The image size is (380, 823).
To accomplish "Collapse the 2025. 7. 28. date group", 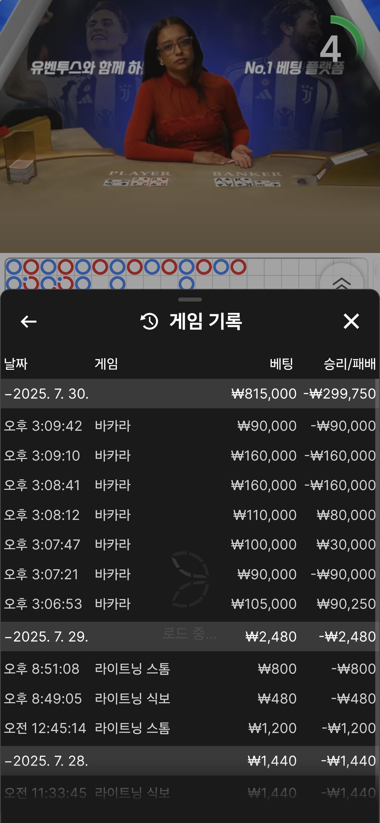I will tap(46, 761).
